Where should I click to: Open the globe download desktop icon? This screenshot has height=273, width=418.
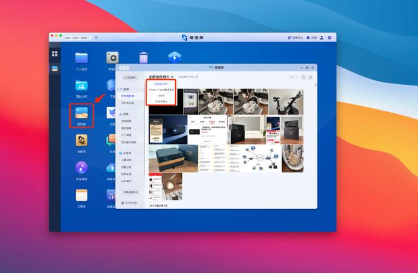tap(111, 85)
